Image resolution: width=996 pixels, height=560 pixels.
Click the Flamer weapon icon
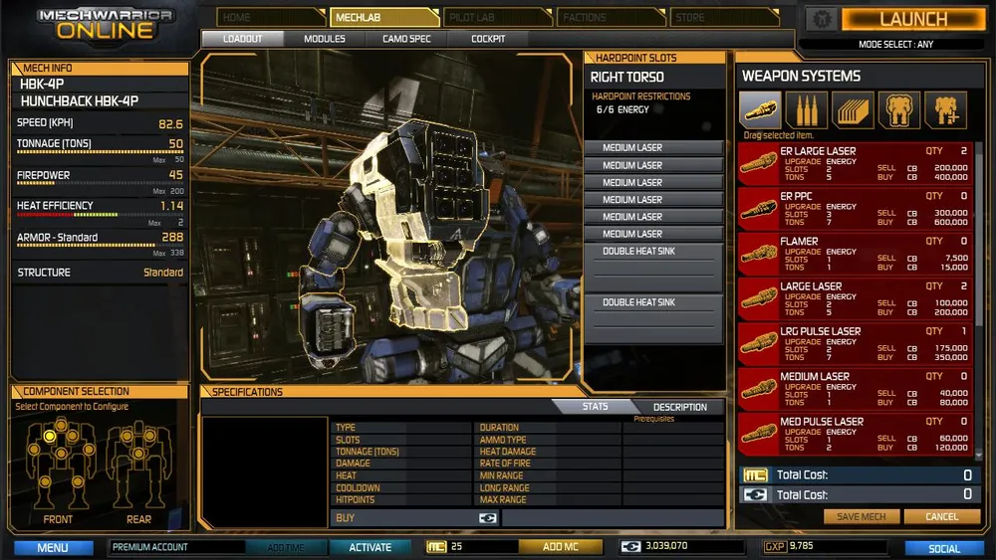tap(758, 253)
